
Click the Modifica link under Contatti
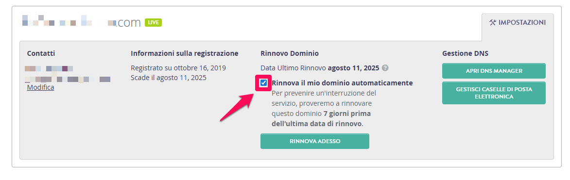41,87
